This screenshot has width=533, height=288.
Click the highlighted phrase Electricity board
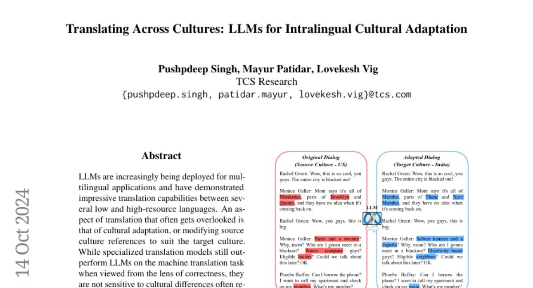click(x=445, y=251)
